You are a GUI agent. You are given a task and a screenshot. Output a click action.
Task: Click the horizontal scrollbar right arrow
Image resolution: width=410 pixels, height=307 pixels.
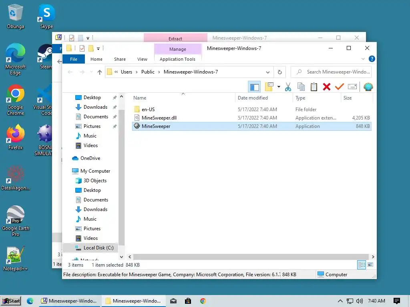tap(373, 257)
